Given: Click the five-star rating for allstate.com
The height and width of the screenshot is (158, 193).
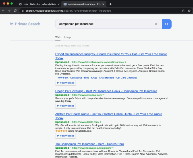Looking at the screenshot, I should (61, 131).
